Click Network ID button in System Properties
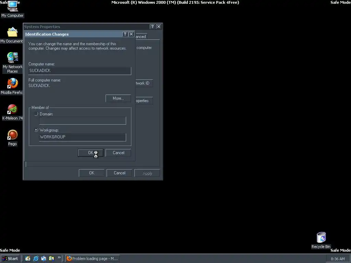This screenshot has height=263, width=351. (144, 83)
